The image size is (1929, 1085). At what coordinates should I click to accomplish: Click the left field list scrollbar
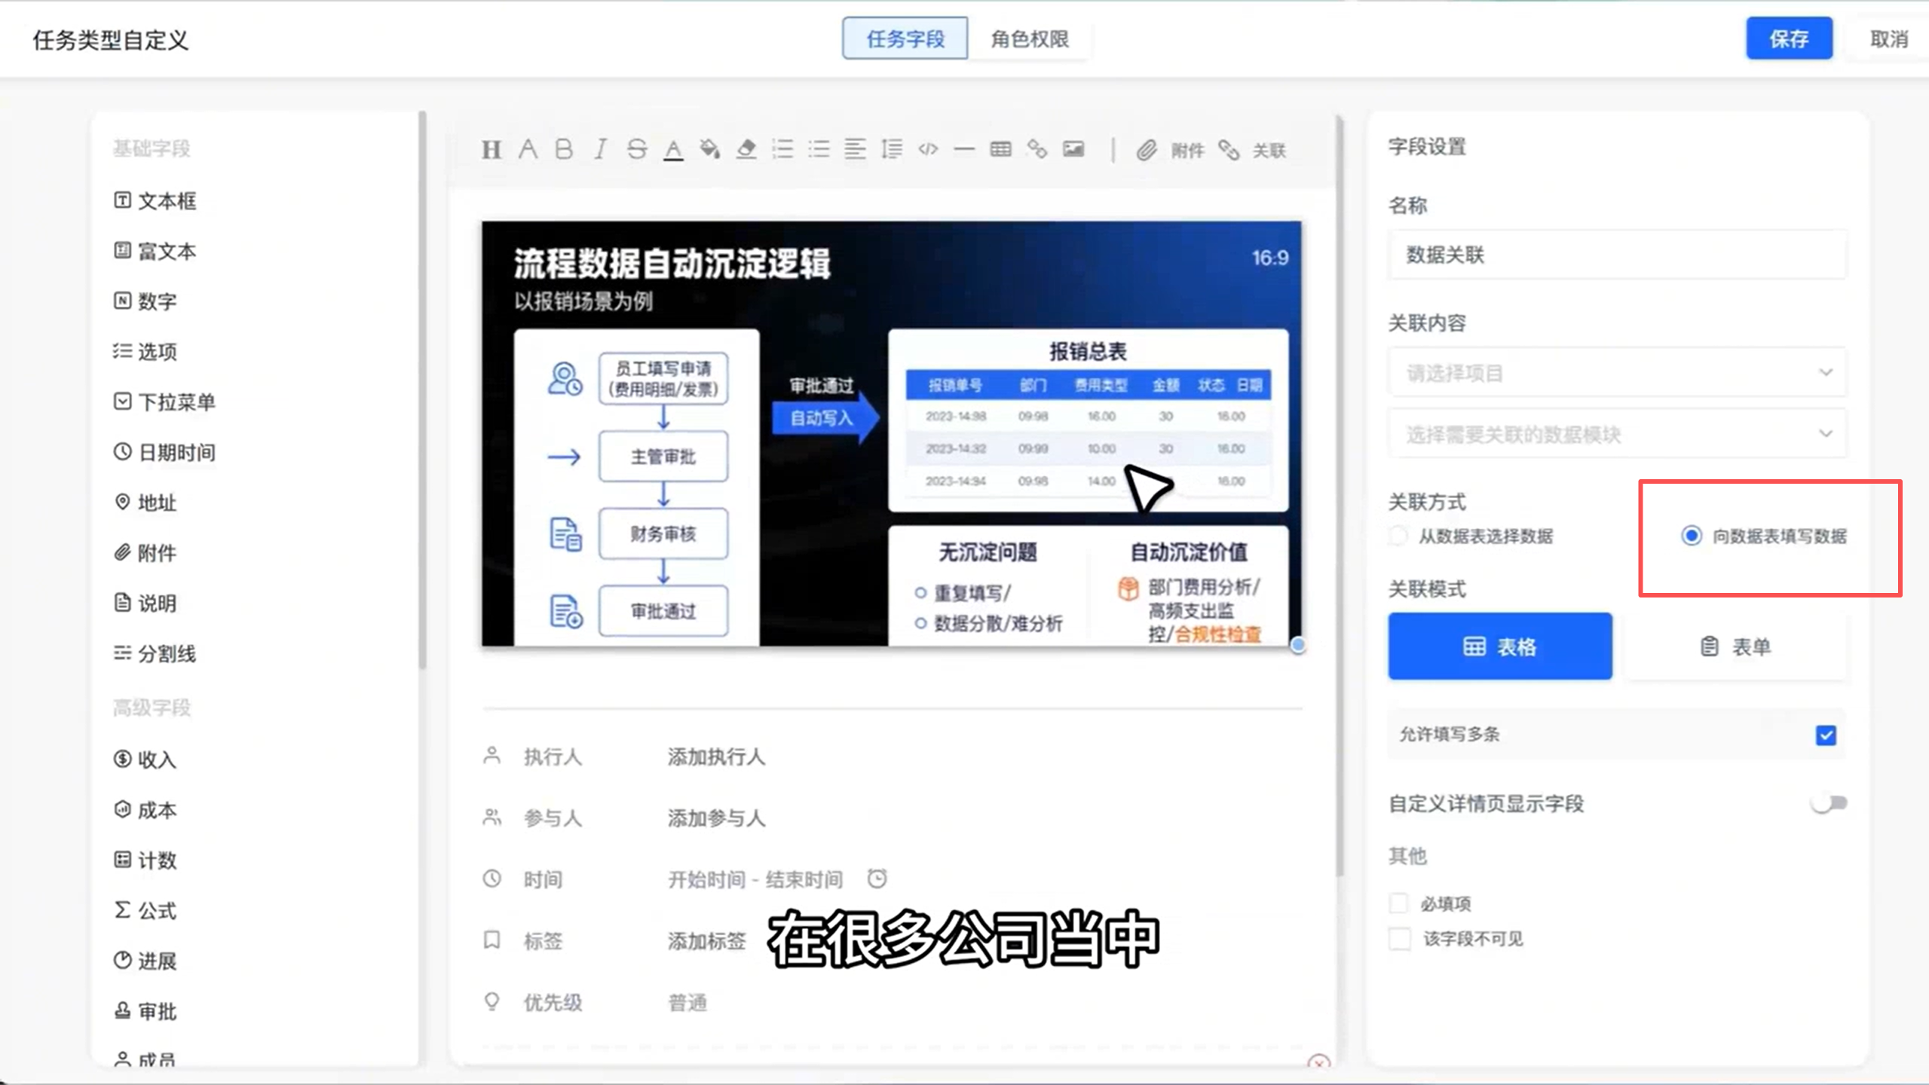click(422, 390)
